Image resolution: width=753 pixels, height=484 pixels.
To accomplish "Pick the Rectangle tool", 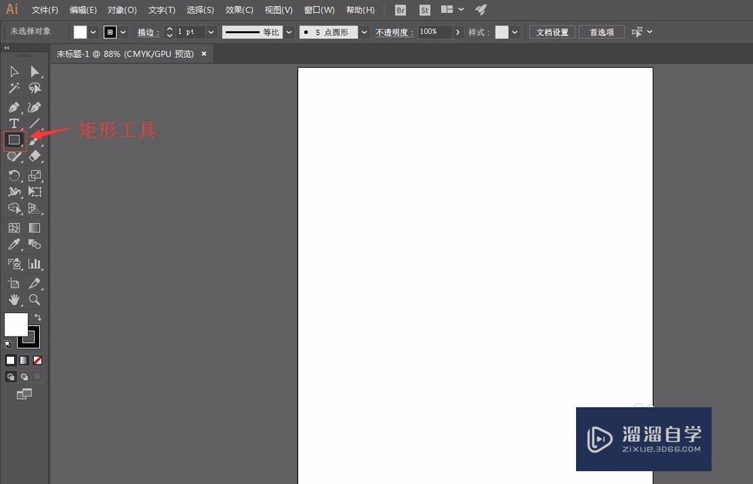I will pyautogui.click(x=14, y=140).
